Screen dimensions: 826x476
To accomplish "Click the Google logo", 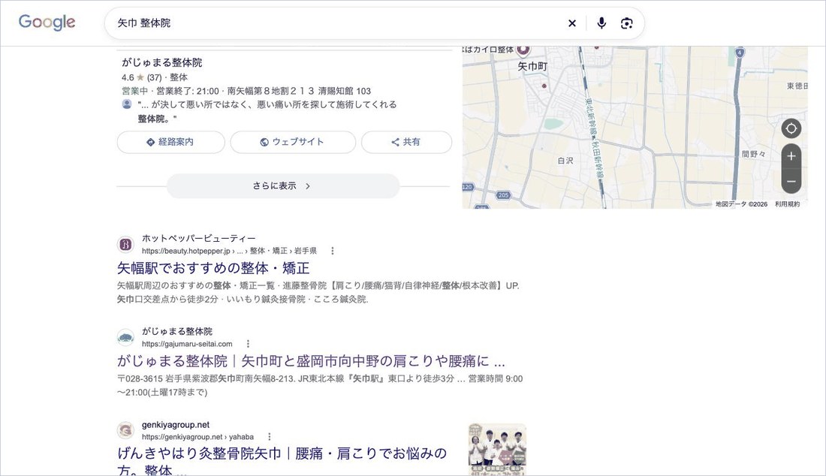I will pos(47,23).
